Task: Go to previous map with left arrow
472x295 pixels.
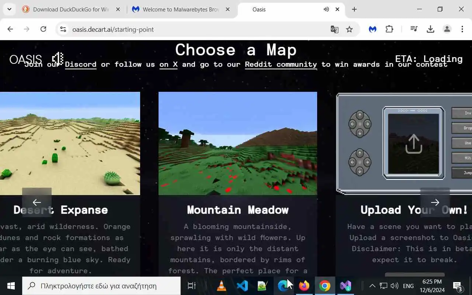Action: tap(37, 202)
